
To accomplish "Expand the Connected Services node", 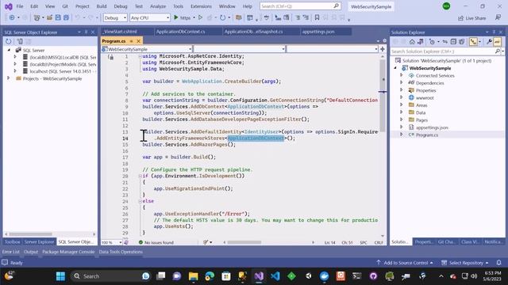I will 402,75.
